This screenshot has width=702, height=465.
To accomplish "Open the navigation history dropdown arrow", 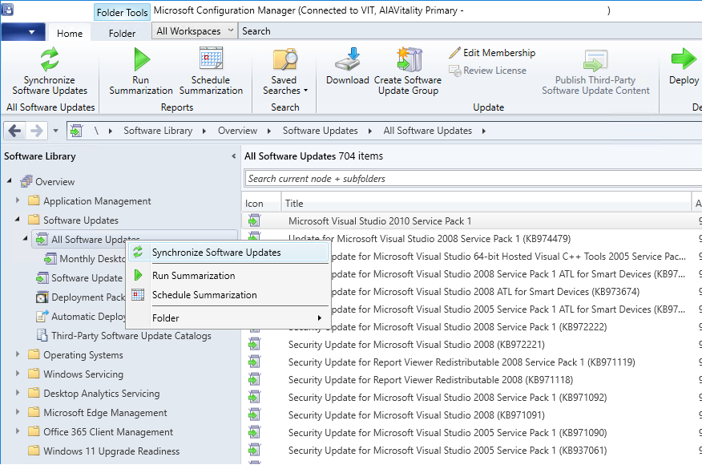I will 55,131.
